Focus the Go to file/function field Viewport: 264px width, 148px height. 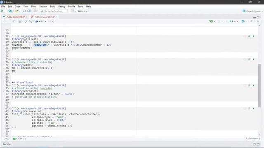tap(54, 11)
